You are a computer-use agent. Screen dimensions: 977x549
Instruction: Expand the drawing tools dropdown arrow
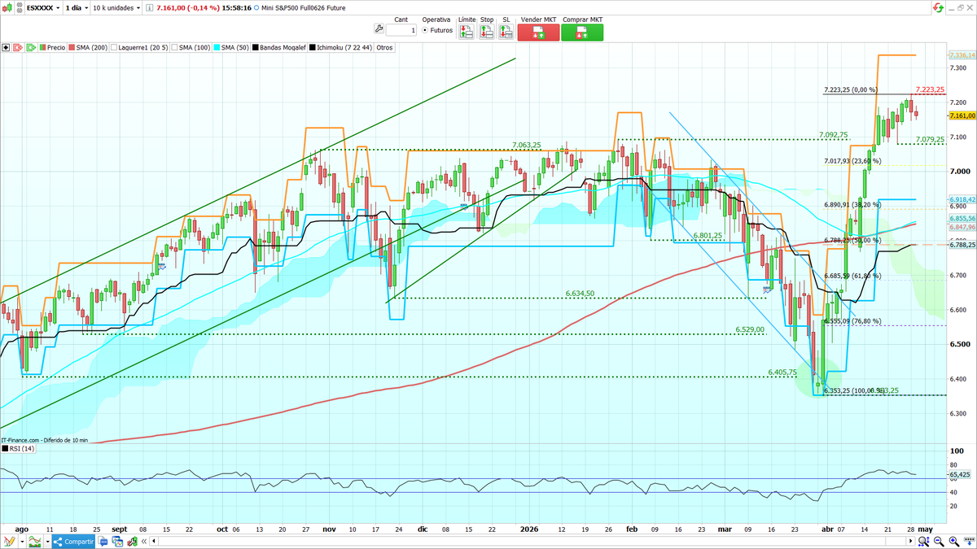point(22,542)
